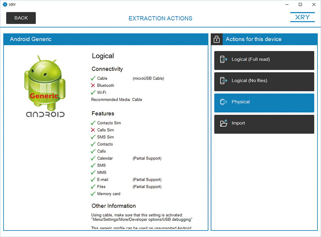
Task: Click the 'Calendar' feature label
Action: click(105, 158)
